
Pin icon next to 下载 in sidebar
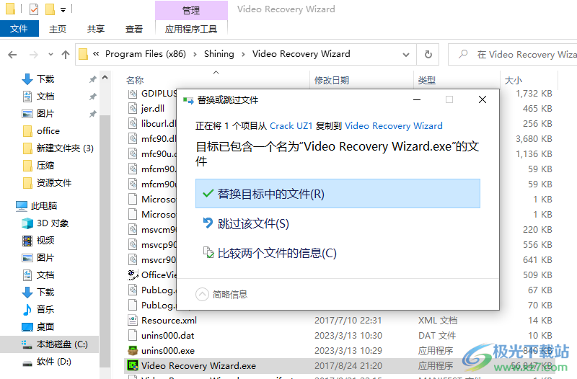coord(93,79)
